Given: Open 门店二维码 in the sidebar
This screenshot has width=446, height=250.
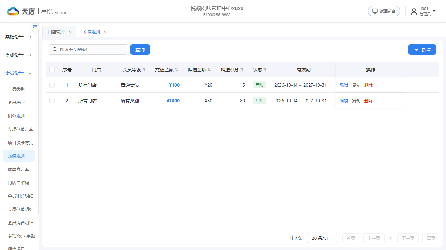Looking at the screenshot, I should coord(19,183).
